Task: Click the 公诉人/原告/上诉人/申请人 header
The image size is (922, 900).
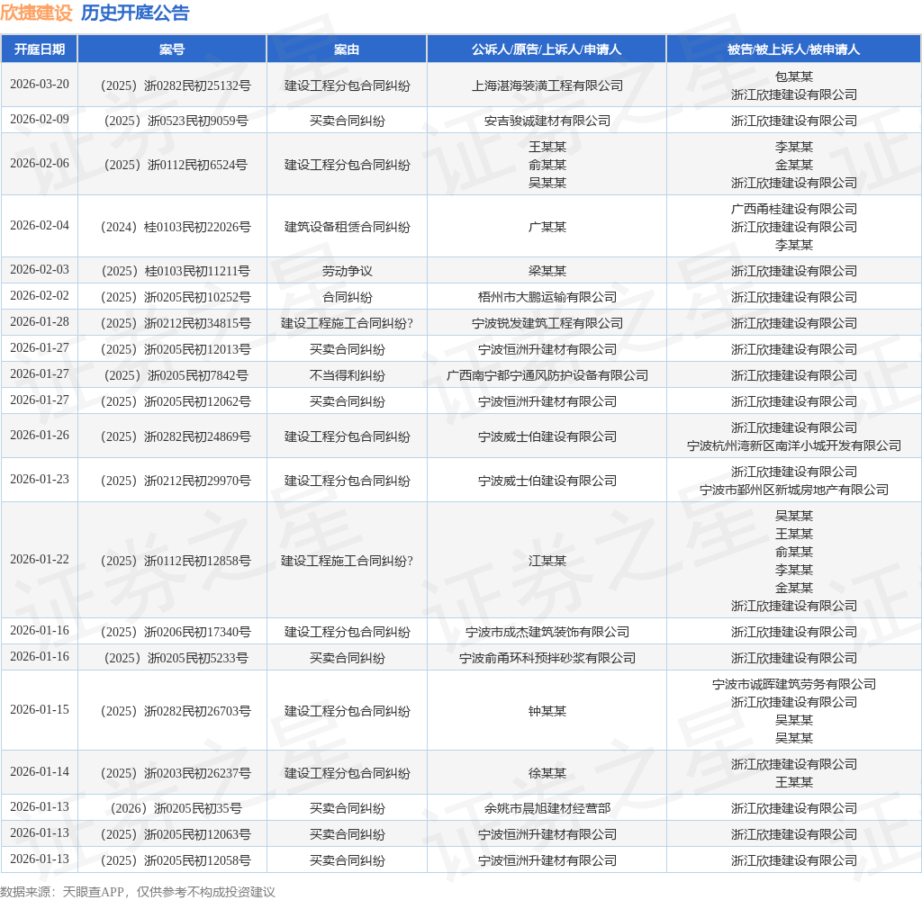Action: 547,49
